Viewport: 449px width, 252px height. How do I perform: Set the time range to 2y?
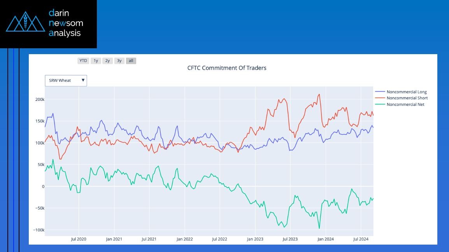[x=108, y=61]
